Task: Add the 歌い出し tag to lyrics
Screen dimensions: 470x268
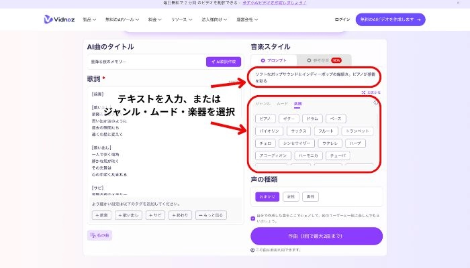Action: point(128,215)
